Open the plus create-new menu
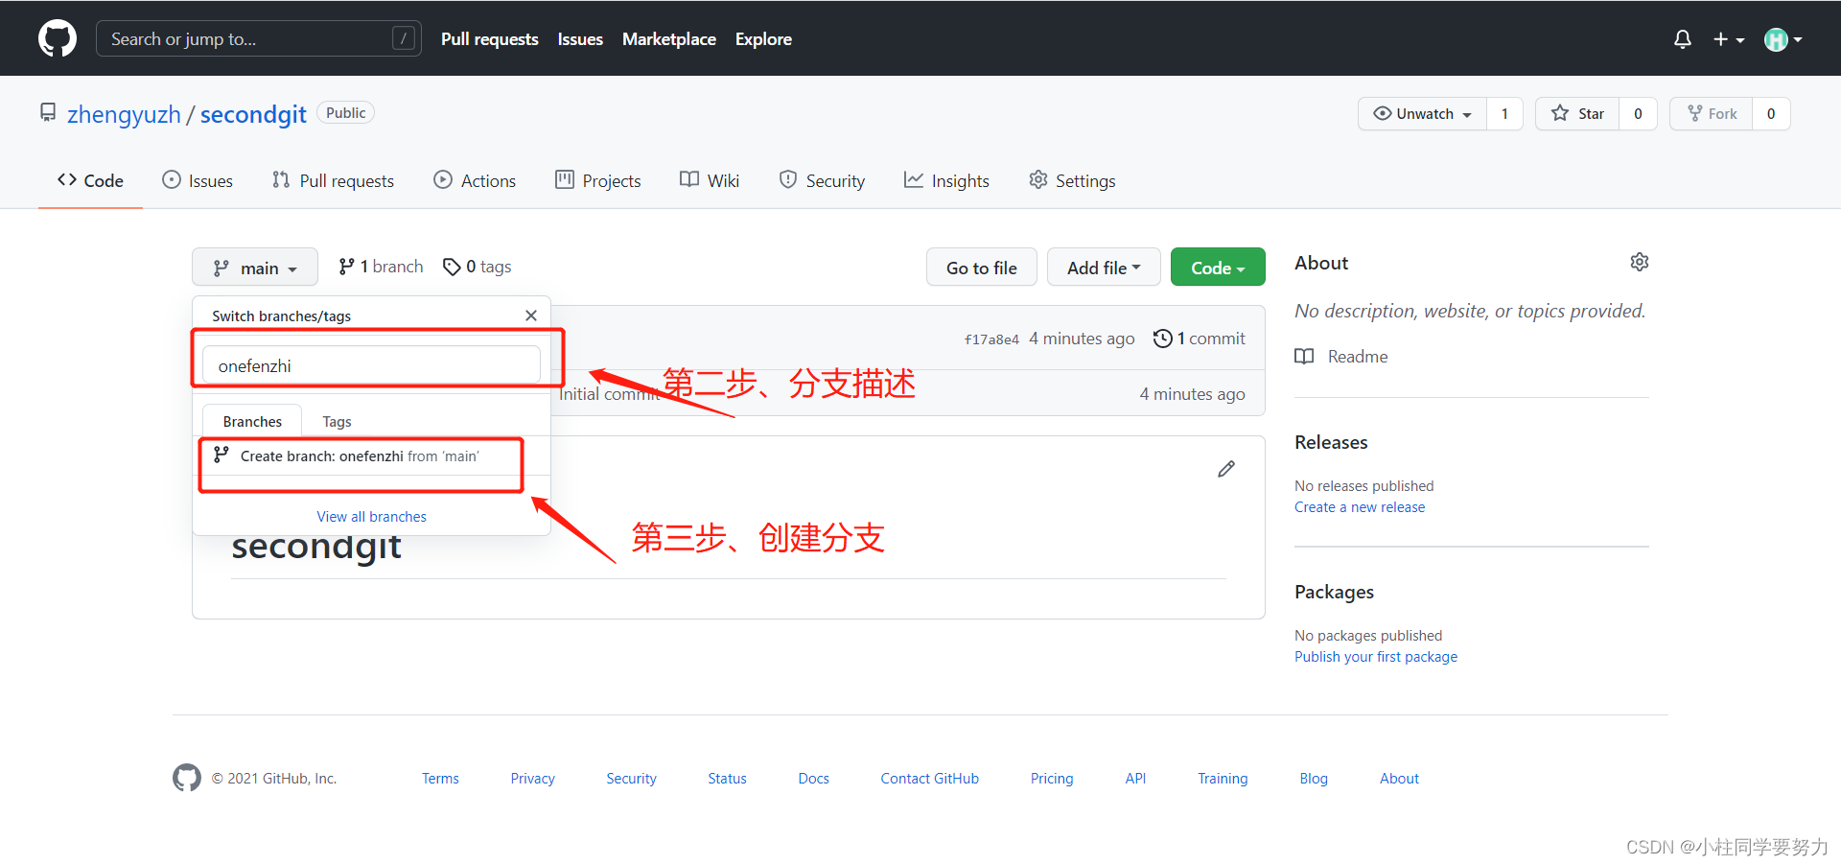The image size is (1841, 865). (x=1728, y=39)
